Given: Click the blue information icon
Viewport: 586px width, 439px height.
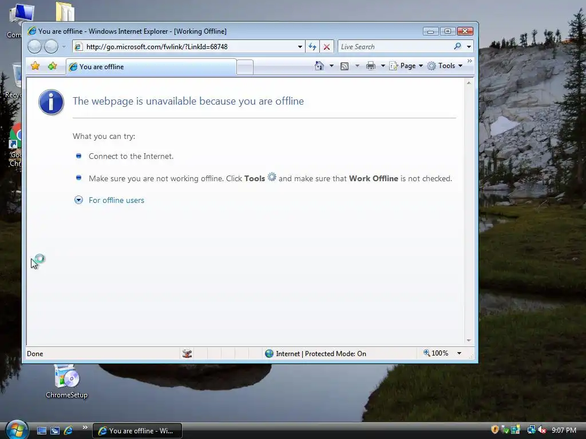Looking at the screenshot, I should [x=51, y=102].
